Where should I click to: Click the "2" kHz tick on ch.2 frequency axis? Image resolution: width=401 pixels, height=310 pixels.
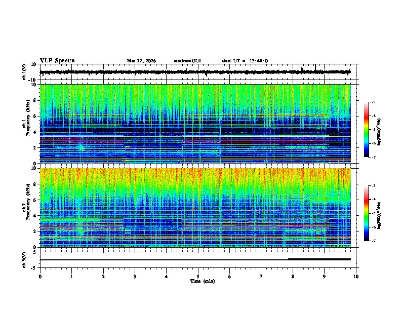point(35,231)
